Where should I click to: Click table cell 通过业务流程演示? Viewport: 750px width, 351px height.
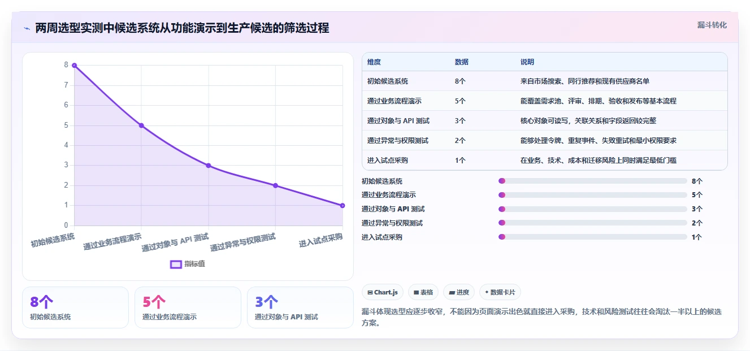point(394,101)
